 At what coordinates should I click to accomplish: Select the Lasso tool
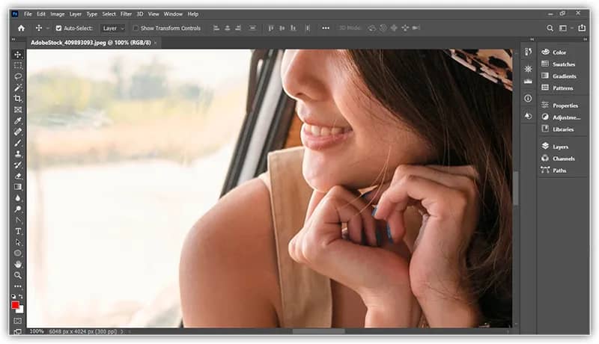17,77
